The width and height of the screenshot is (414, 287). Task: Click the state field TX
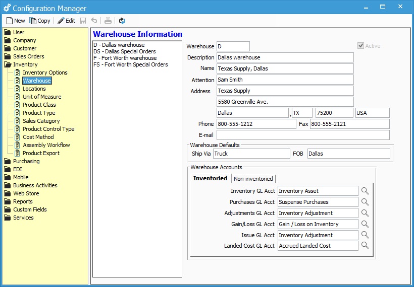pyautogui.click(x=302, y=113)
